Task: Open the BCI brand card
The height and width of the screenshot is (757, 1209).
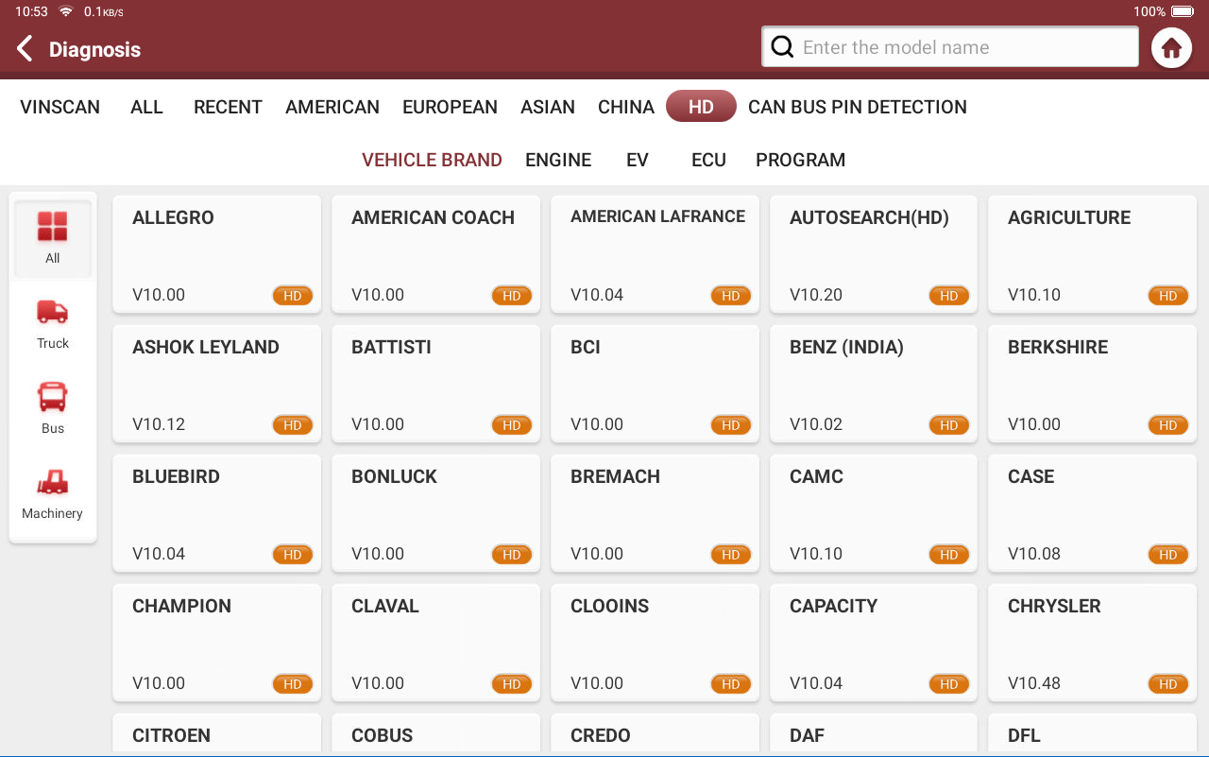Action: click(x=655, y=384)
